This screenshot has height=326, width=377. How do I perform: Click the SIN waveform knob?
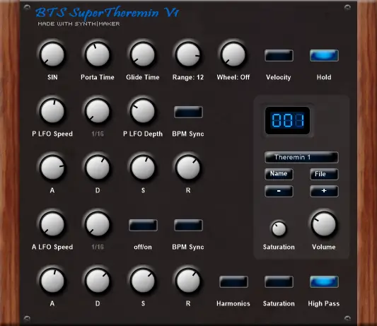(52, 54)
